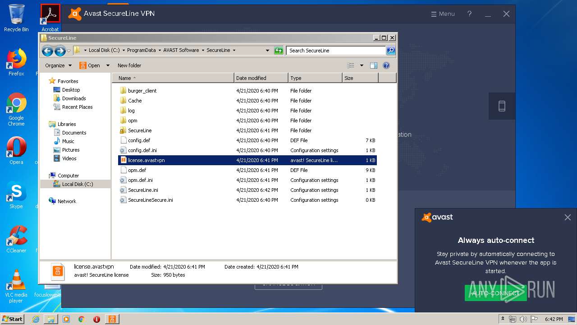Screen dimensions: 577x325
Task: Sort by the Size column header
Action: tap(360, 78)
